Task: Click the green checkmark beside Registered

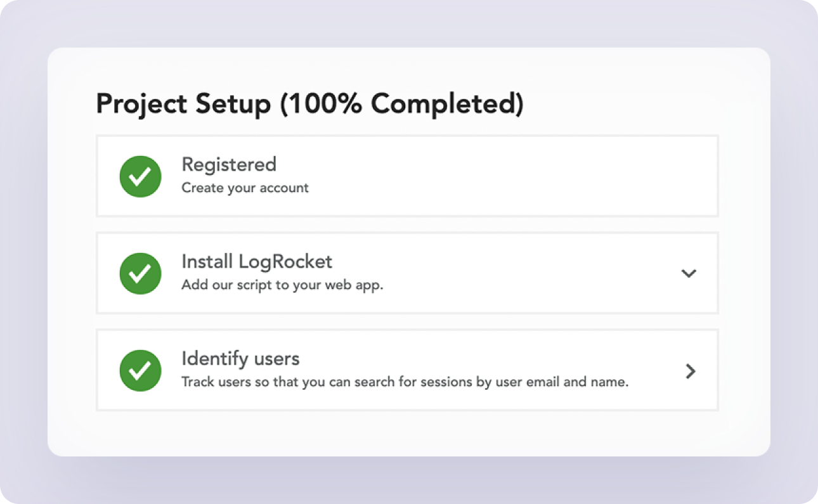Action: 140,176
